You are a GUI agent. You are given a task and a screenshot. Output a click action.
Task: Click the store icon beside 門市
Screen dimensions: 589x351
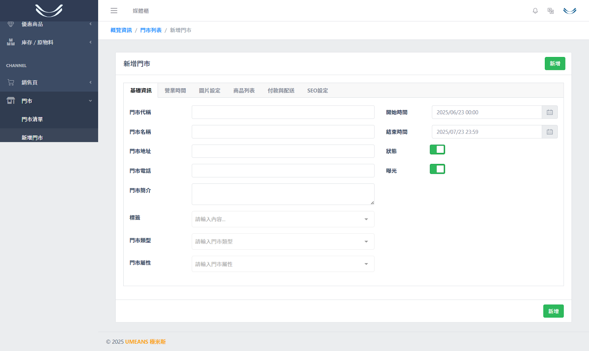tap(11, 101)
